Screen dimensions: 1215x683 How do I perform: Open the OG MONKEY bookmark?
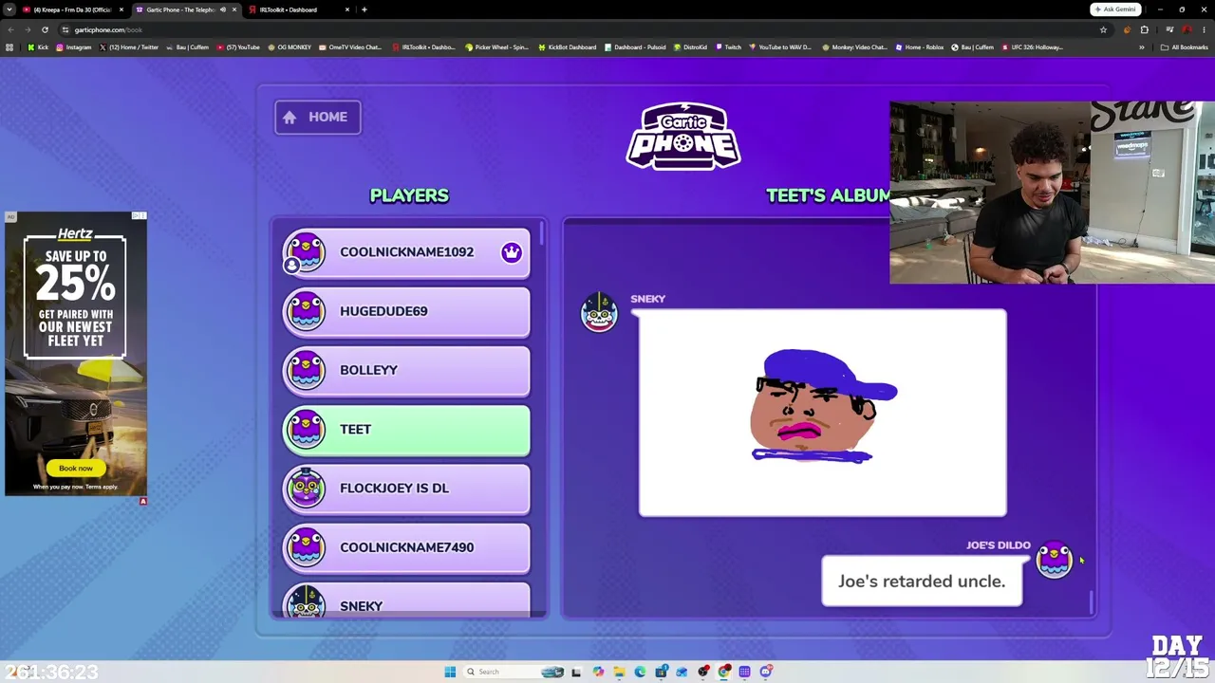(290, 47)
